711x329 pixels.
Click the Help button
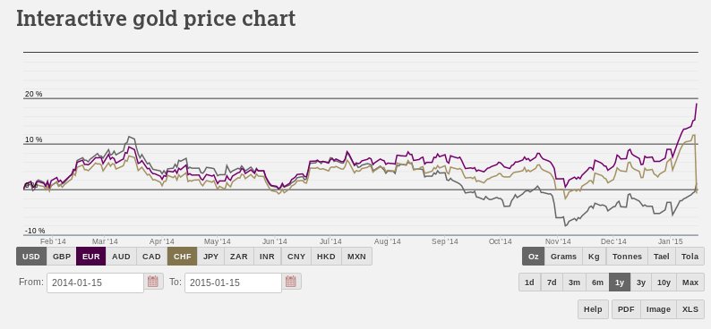point(593,309)
